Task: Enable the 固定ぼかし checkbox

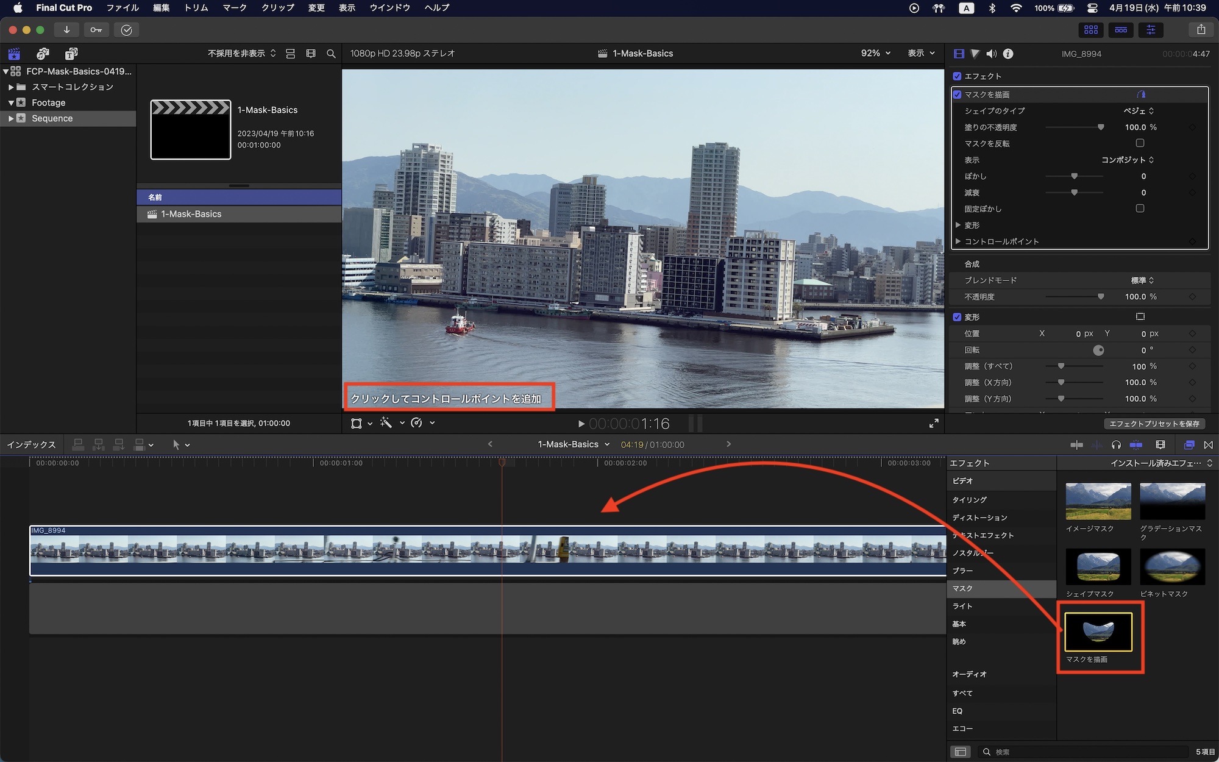Action: [1140, 208]
